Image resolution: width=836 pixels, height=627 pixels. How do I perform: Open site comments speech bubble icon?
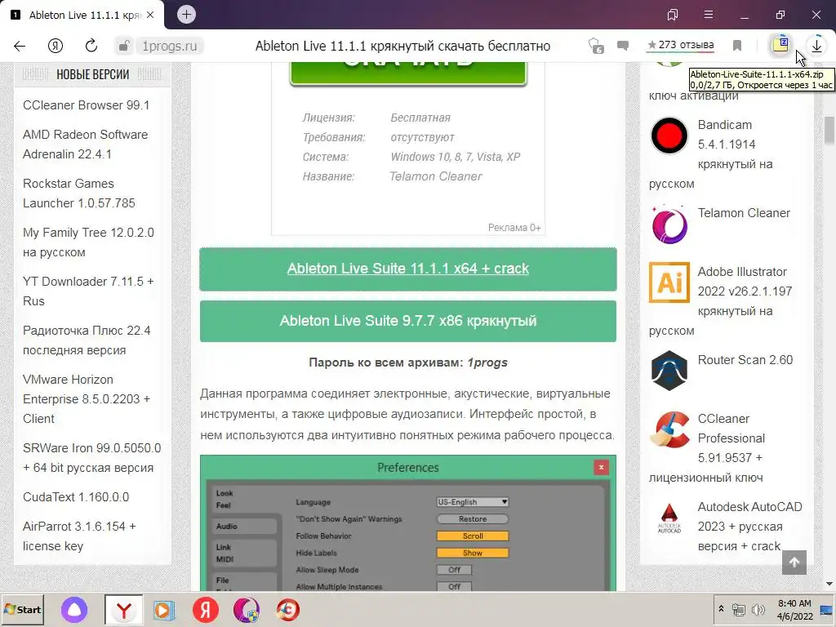click(x=623, y=46)
